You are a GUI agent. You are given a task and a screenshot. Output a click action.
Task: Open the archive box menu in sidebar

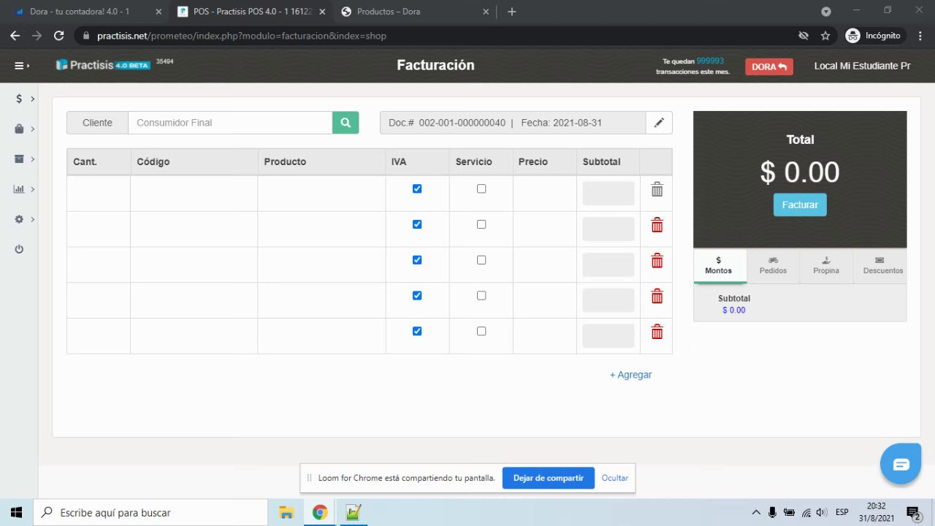(x=19, y=159)
